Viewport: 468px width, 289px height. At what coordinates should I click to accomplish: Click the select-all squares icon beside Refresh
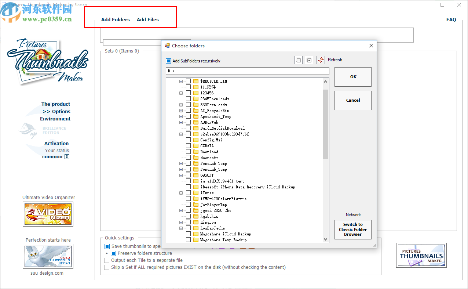click(298, 60)
